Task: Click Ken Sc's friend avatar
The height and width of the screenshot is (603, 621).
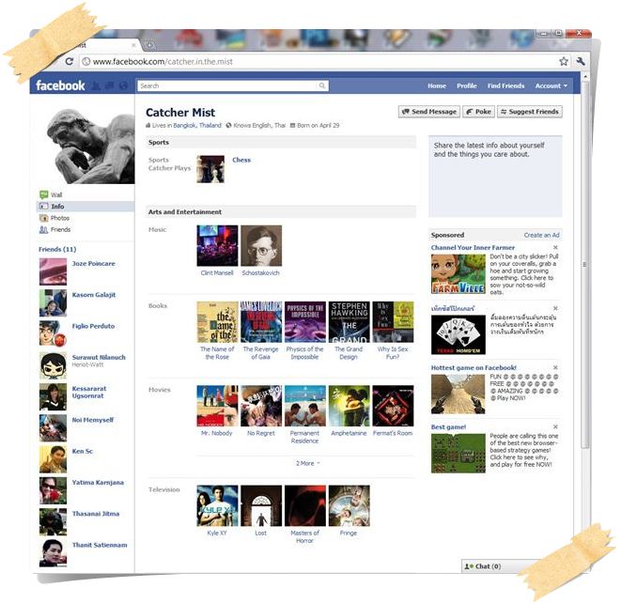Action: pyautogui.click(x=53, y=459)
